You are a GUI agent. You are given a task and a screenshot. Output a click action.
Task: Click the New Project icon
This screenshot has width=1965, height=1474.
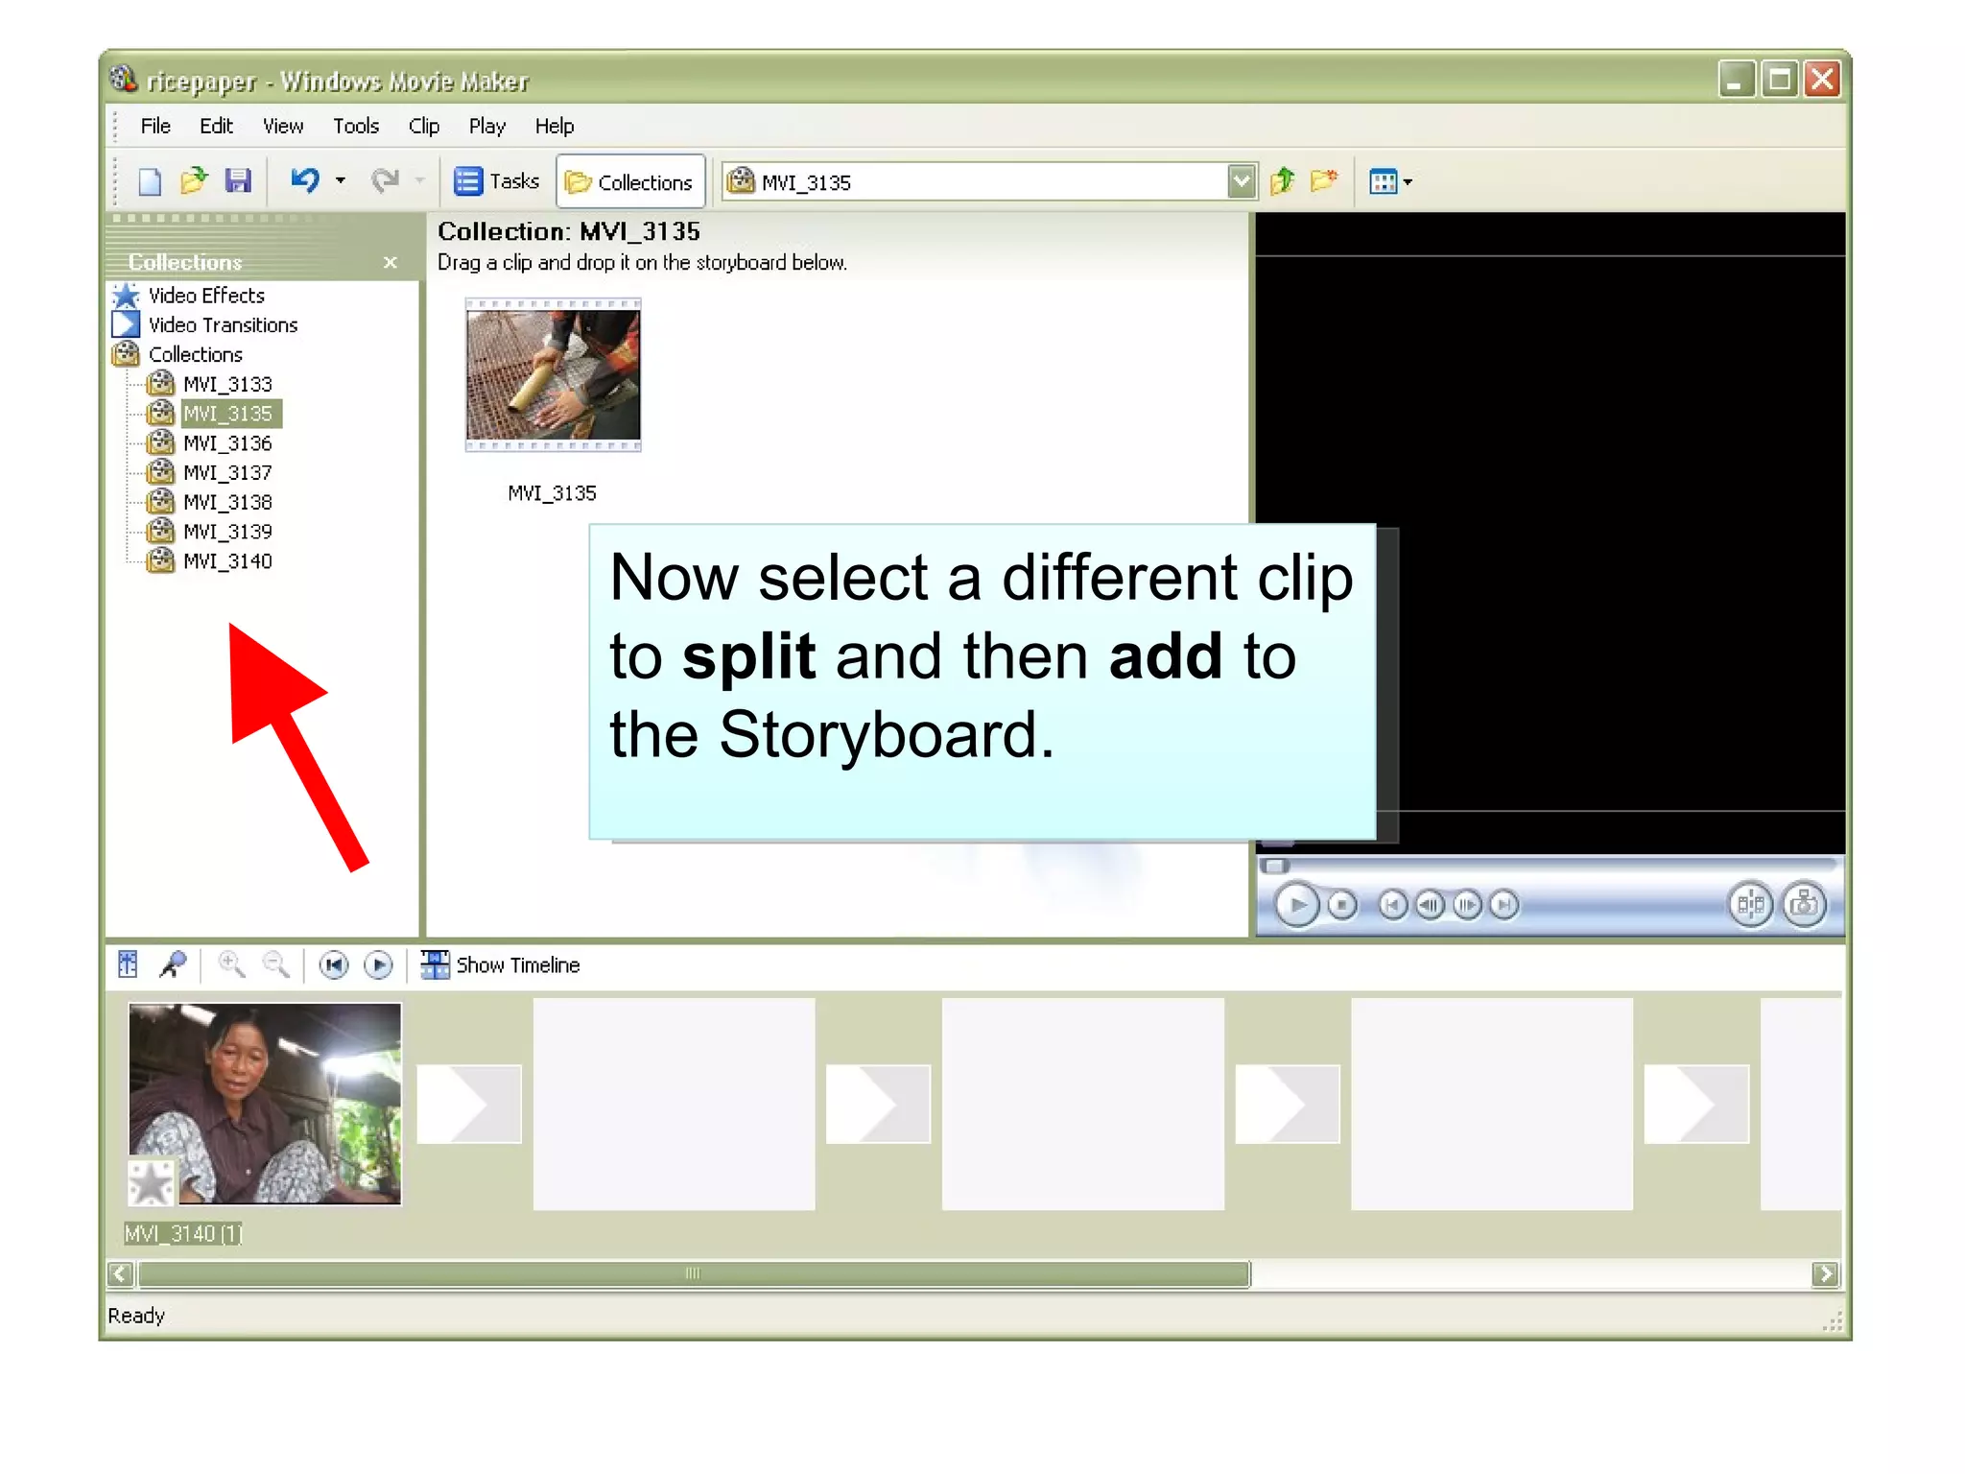[150, 181]
